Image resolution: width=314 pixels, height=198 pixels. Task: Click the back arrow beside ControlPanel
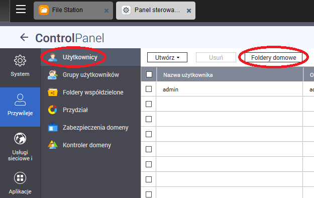[24, 37]
